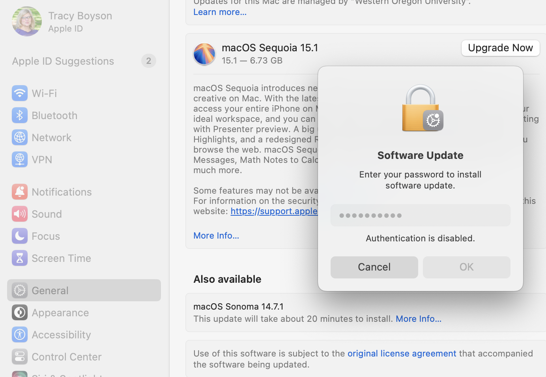Click Tracy Boyson profile avatar
546x377 pixels.
coord(27,21)
